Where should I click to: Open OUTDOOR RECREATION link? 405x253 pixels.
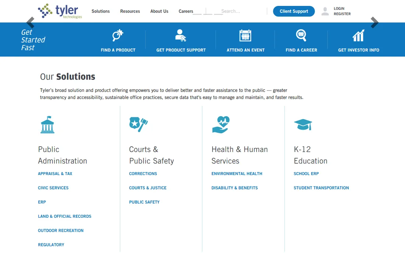[x=61, y=230]
